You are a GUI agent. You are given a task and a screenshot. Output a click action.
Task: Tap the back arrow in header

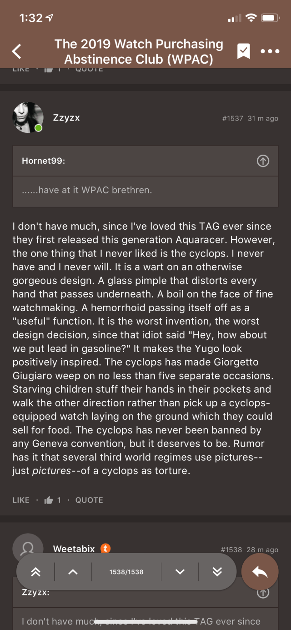pyautogui.click(x=17, y=51)
